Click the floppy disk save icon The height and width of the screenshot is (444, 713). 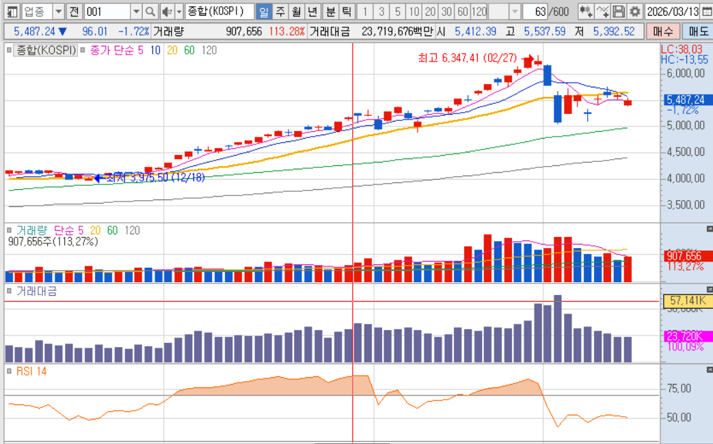[619, 12]
